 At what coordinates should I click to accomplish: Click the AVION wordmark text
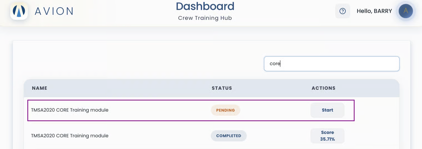(54, 11)
